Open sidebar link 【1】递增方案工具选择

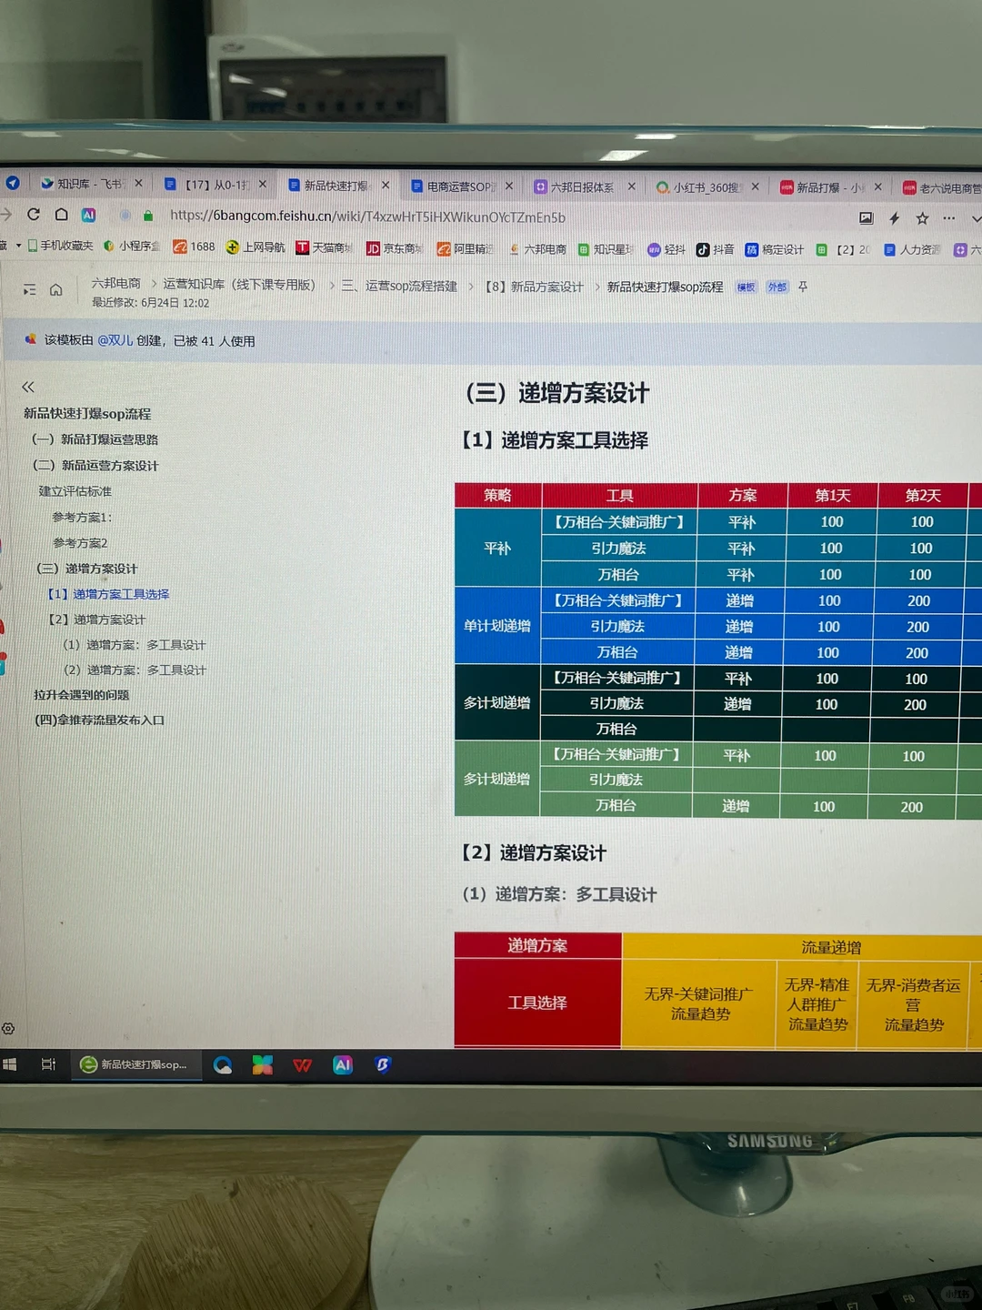107,594
